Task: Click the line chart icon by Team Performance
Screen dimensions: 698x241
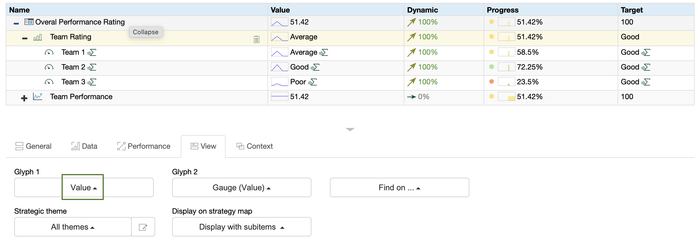Action: [38, 97]
